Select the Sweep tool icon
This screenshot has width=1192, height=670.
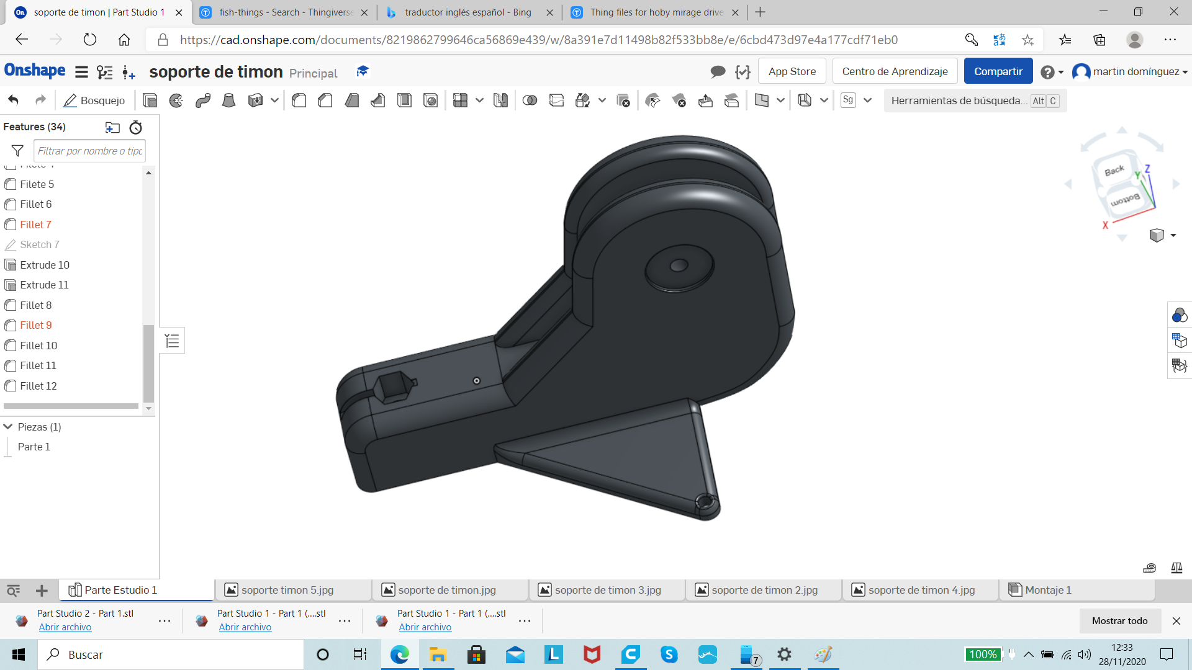(x=203, y=100)
